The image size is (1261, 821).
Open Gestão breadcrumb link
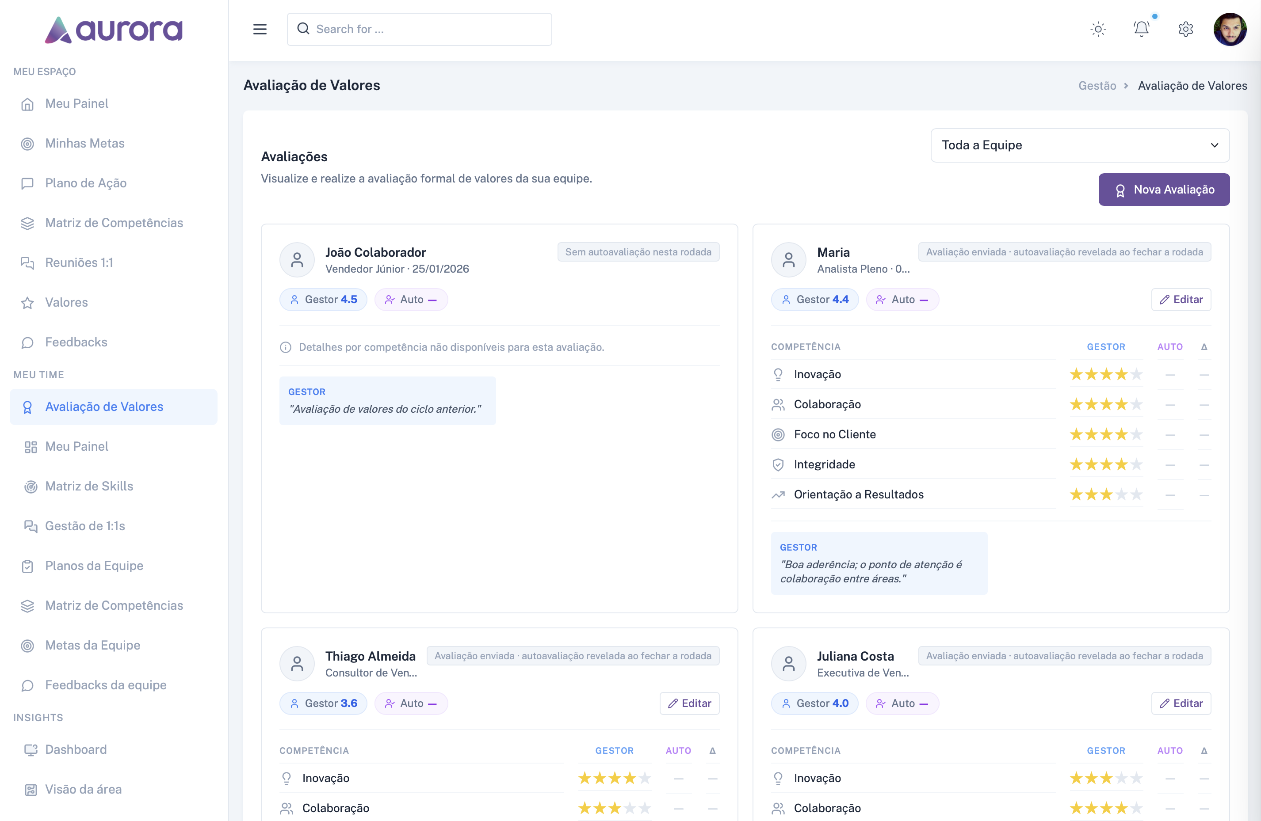(x=1097, y=86)
